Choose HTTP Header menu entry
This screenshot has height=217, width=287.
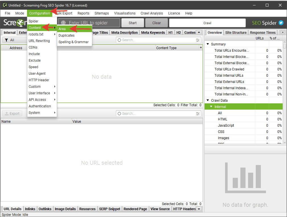(42, 80)
